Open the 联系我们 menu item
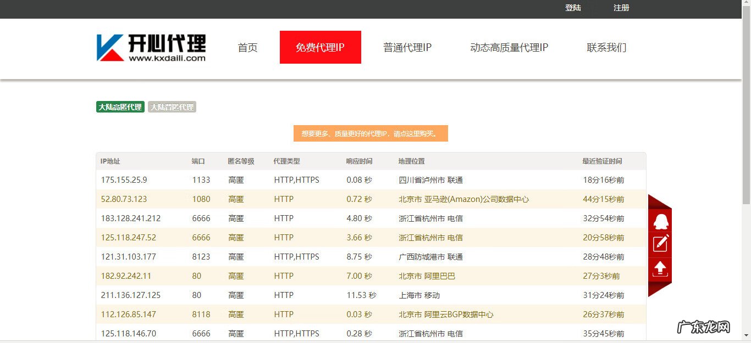751x343 pixels. (x=606, y=47)
